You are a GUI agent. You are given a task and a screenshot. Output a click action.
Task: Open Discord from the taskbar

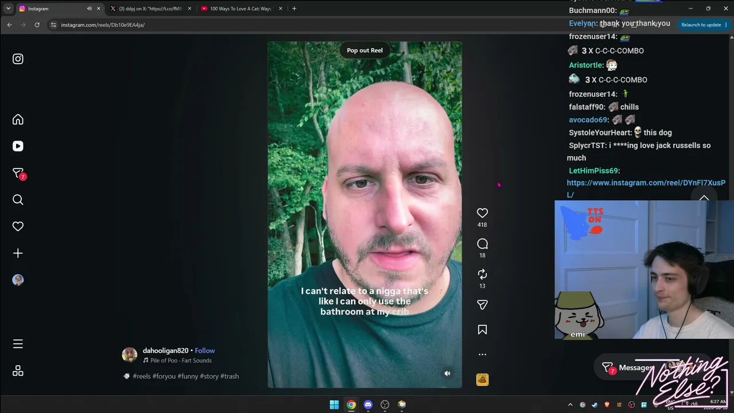click(368, 404)
